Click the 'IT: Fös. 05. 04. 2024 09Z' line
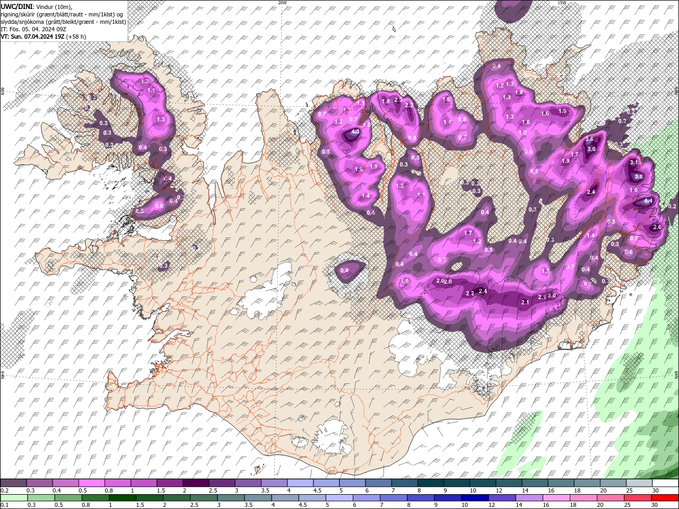The height and width of the screenshot is (509, 679). click(33, 29)
